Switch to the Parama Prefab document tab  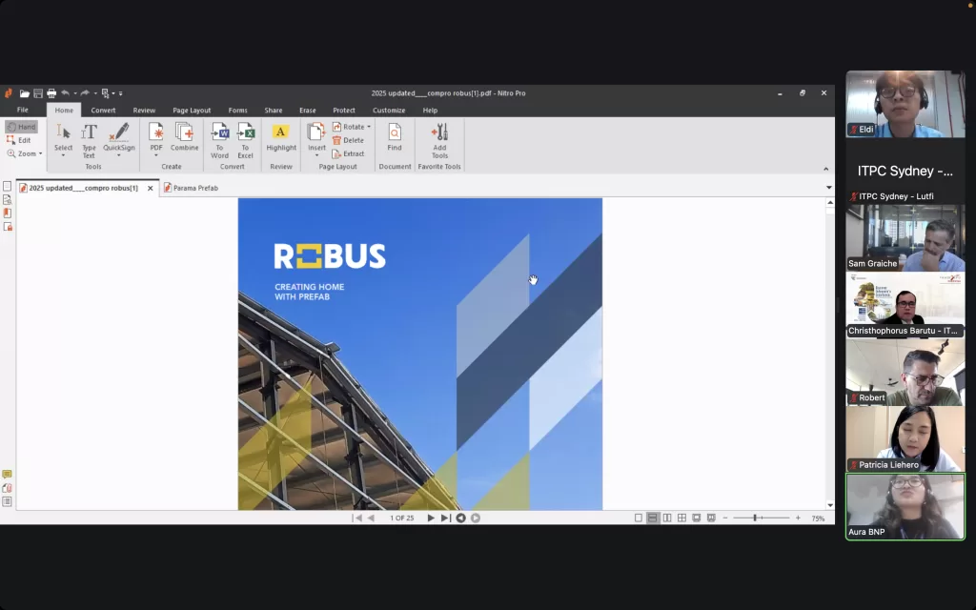pyautogui.click(x=191, y=188)
